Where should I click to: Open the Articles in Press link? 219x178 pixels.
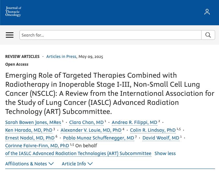61,56
